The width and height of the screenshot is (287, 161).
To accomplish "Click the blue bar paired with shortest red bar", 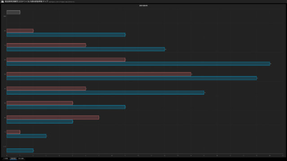I will (26, 136).
